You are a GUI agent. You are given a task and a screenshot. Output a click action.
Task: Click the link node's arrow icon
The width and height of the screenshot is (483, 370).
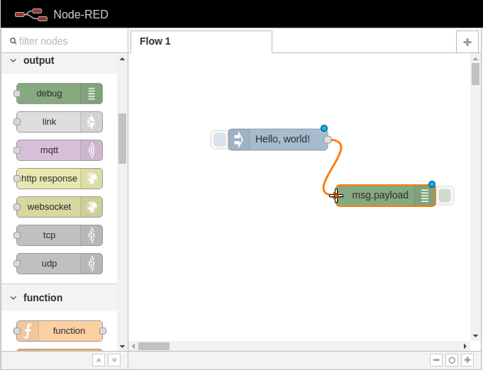pos(91,122)
